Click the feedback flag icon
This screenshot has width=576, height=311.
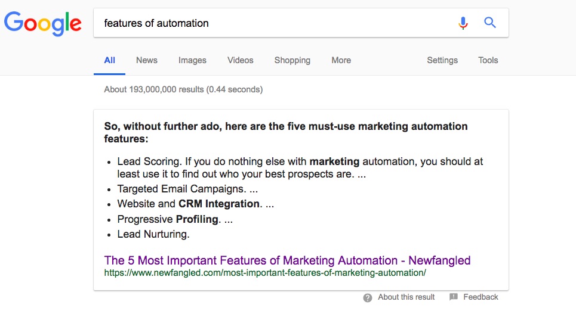coord(454,297)
